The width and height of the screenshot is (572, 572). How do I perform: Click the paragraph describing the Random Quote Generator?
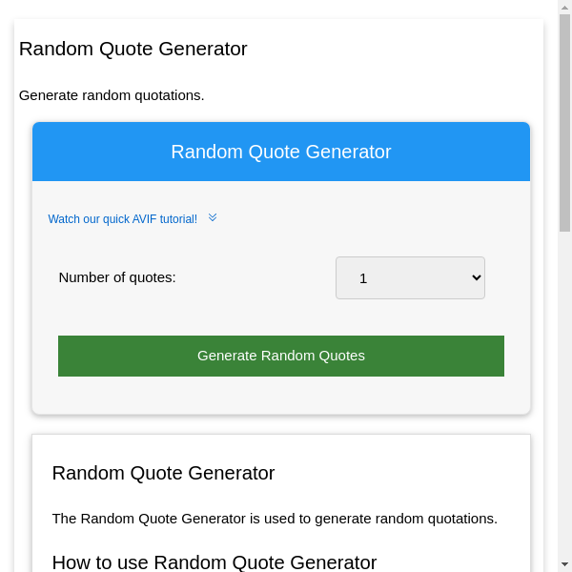click(x=275, y=519)
